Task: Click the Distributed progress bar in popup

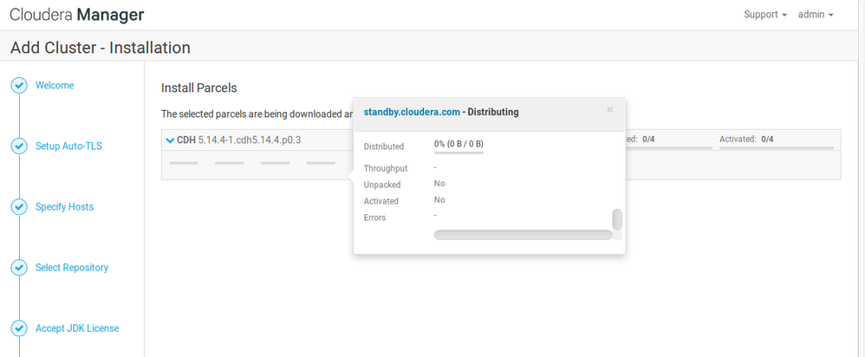Action: 459,153
